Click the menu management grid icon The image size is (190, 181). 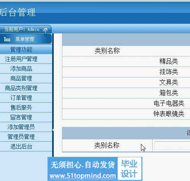coord(7,39)
